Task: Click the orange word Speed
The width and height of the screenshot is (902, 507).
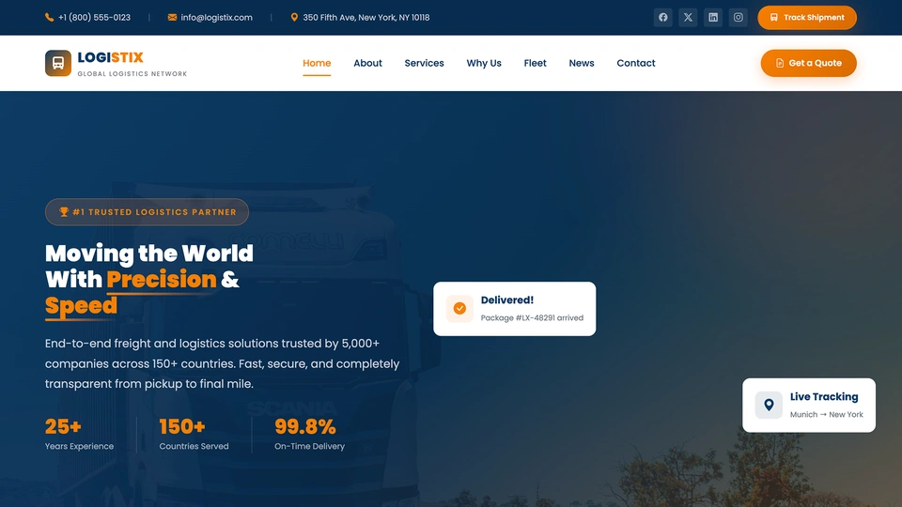Action: 81,306
